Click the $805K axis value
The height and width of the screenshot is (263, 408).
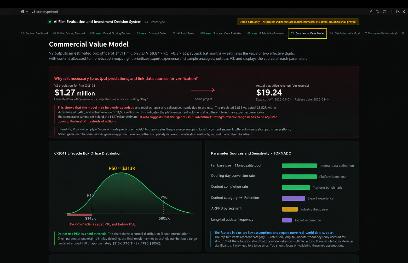(x=164, y=218)
